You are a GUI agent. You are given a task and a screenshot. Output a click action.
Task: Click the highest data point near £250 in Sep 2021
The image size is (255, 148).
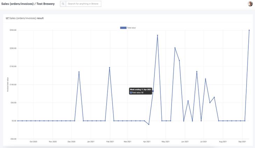click(x=249, y=30)
